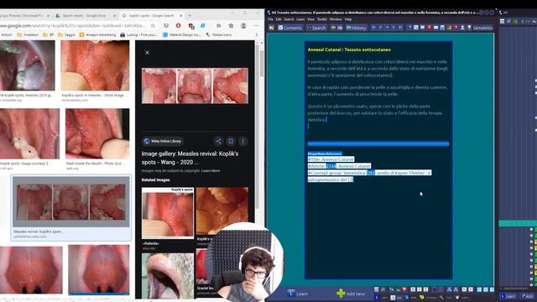Click the wrench icon in bottom toolbar

pos(441,297)
